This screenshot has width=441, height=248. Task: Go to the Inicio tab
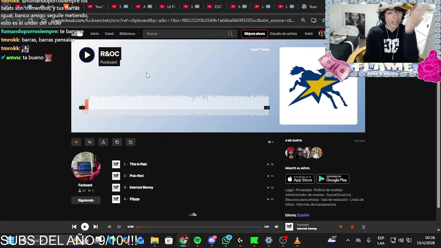pyautogui.click(x=95, y=34)
